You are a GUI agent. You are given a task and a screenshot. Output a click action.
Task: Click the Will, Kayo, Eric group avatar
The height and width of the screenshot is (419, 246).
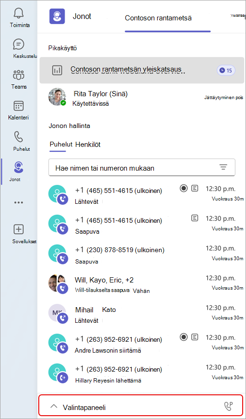(58, 284)
